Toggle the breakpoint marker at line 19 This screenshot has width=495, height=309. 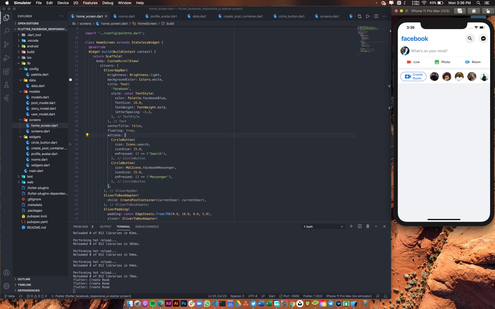tap(71, 80)
